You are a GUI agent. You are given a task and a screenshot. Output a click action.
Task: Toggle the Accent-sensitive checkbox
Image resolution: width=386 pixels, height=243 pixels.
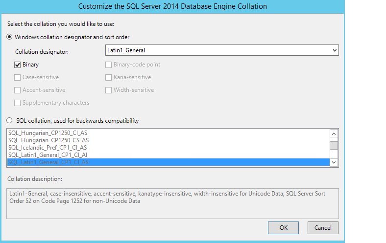[x=17, y=90]
